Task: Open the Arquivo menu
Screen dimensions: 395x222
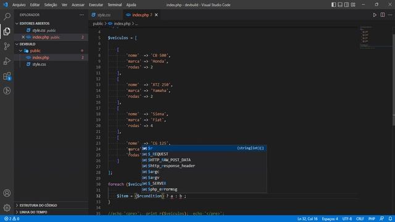Action: coord(19,5)
